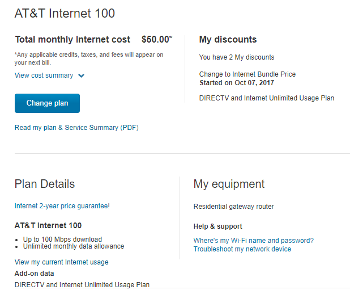The width and height of the screenshot is (350, 294).
Task: Click Internet 2-year price guarantee link
Action: (62, 206)
